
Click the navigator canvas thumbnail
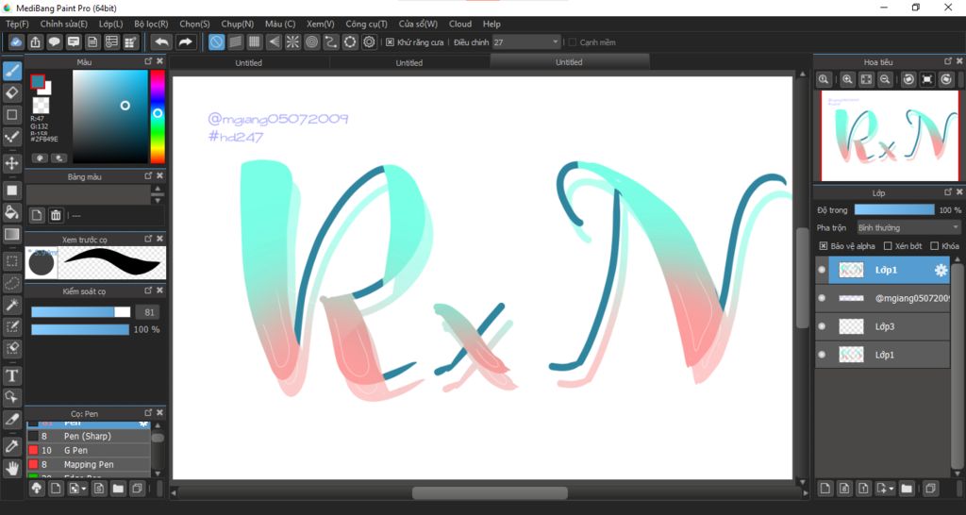(x=891, y=136)
